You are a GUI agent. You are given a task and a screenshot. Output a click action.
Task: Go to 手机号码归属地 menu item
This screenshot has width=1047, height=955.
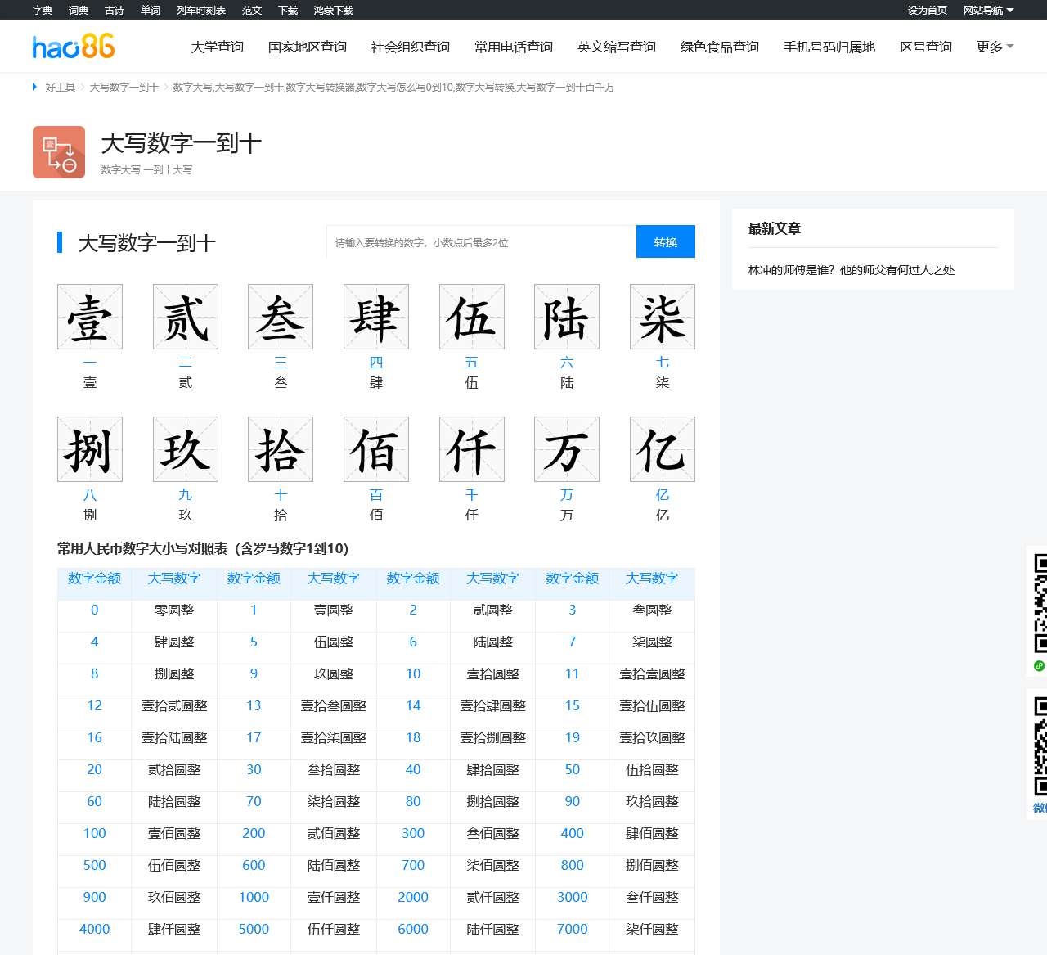[829, 47]
